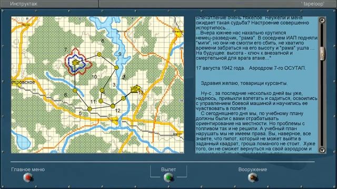This screenshot has height=189, width=337.
Task: Click the airfield icon at waypoint 13
Action: pyautogui.click(x=135, y=89)
